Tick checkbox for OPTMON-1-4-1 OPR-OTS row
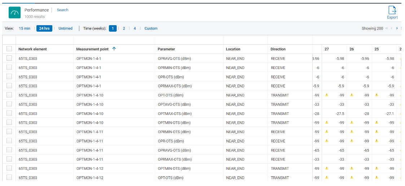 (9, 77)
